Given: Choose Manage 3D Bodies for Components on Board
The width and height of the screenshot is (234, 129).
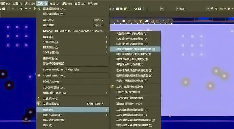Looking at the screenshot, I should tap(73, 31).
